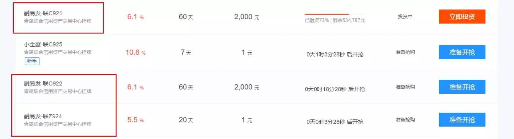Click the 0天0时18分28秒 countdown timer
The height and width of the screenshot is (139, 514).
pos(335,89)
